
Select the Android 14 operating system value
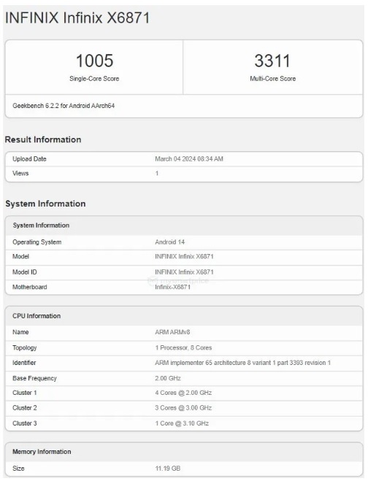point(169,242)
